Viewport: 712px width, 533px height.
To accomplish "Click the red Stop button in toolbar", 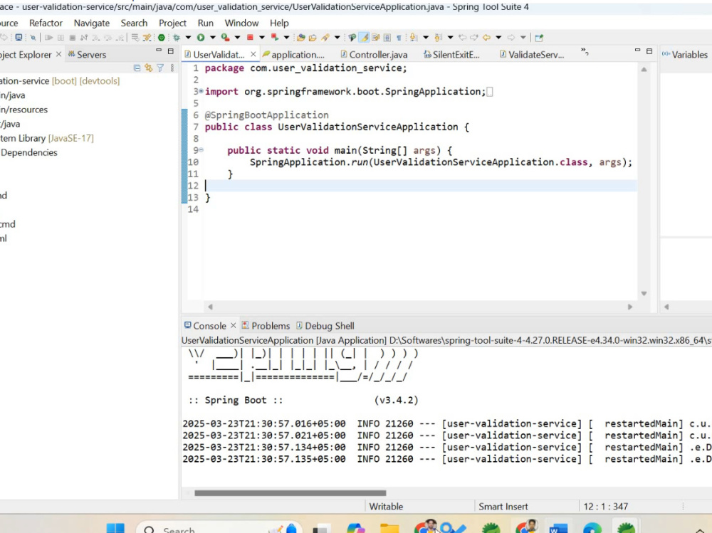I will click(250, 38).
